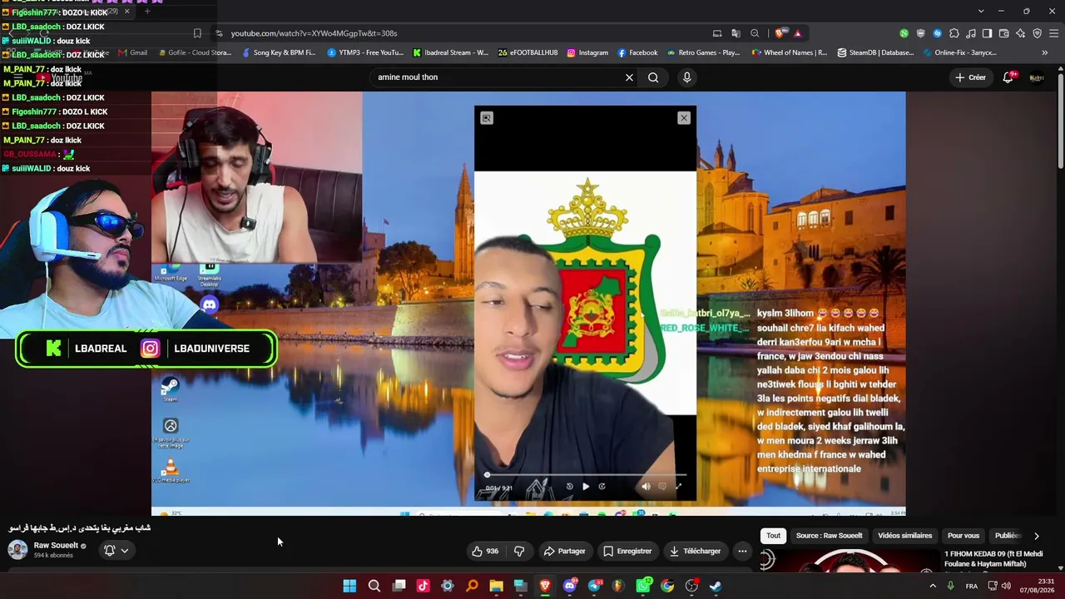
Task: Skip forward in the popup video
Action: pyautogui.click(x=602, y=487)
